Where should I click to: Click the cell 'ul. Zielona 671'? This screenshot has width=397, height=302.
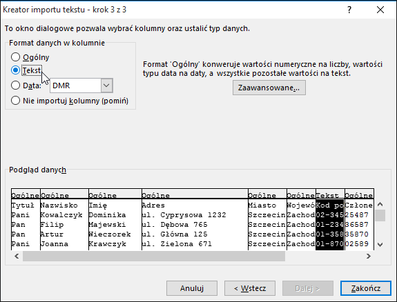[177, 244]
